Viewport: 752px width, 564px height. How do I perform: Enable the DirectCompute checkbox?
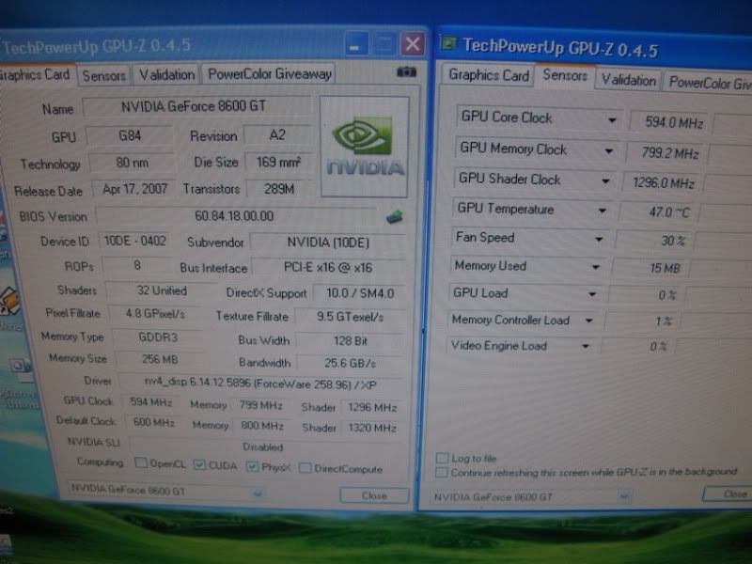pos(305,468)
